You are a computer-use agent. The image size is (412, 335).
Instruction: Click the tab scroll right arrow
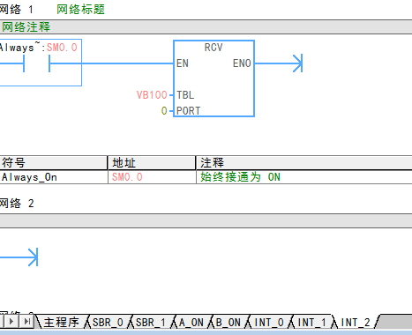(x=11, y=321)
